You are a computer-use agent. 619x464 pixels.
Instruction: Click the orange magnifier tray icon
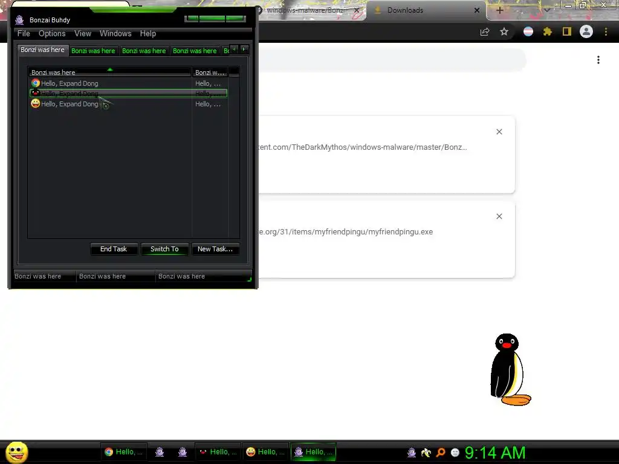(441, 453)
